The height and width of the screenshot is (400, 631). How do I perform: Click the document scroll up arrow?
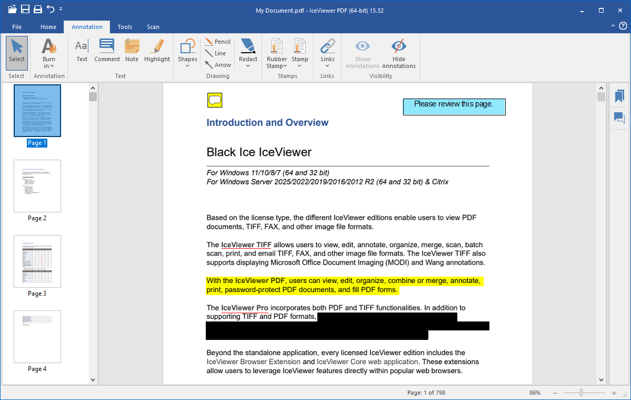(601, 88)
